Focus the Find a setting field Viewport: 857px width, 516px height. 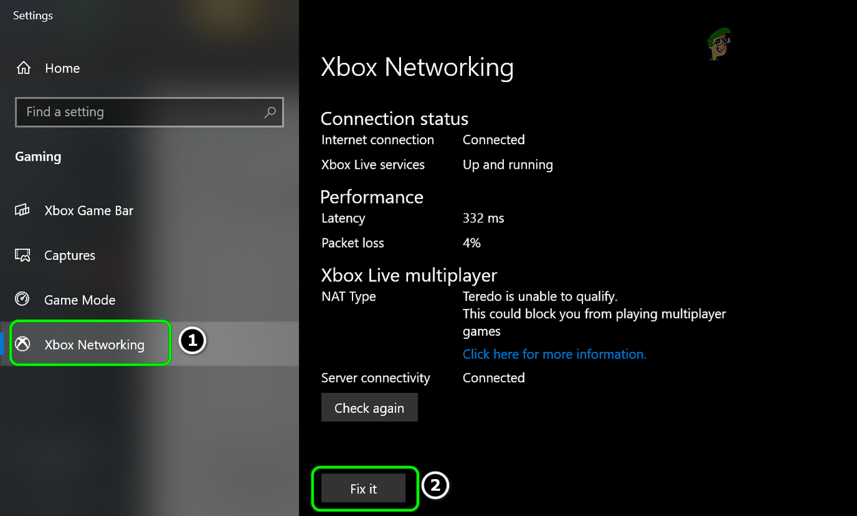click(x=149, y=112)
